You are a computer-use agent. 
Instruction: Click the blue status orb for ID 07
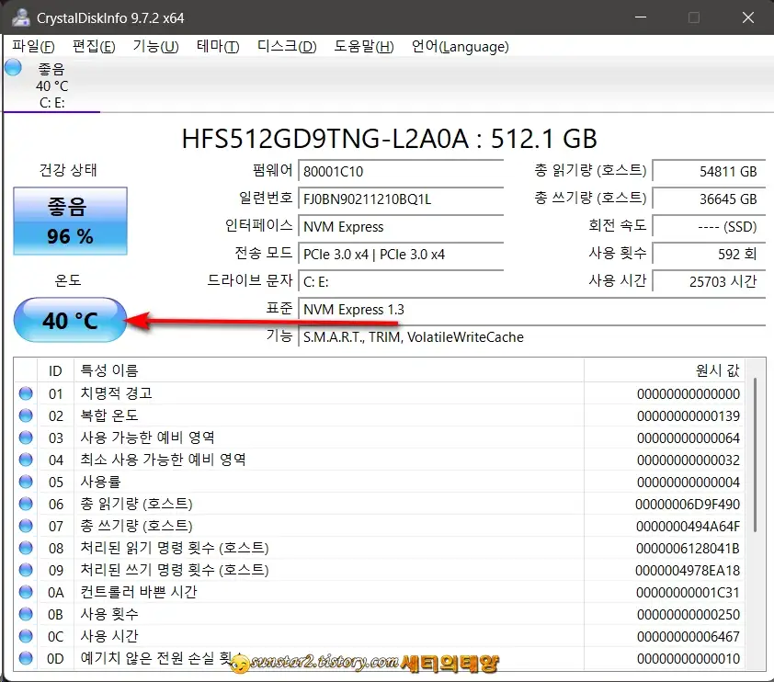[26, 526]
